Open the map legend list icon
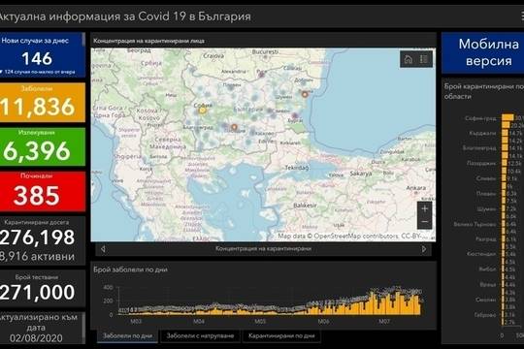Image resolution: width=524 pixels, height=349 pixels. (x=424, y=59)
